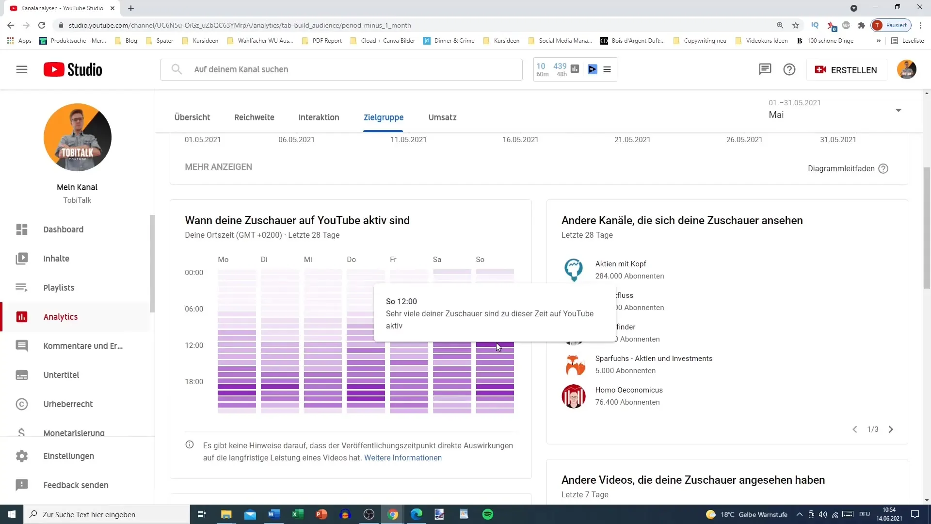The height and width of the screenshot is (524, 931).
Task: Click the search input field
Action: click(x=341, y=69)
